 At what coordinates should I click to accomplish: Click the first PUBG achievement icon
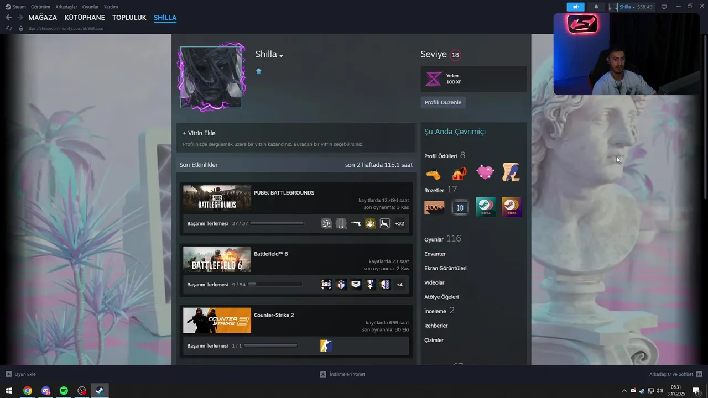(326, 223)
